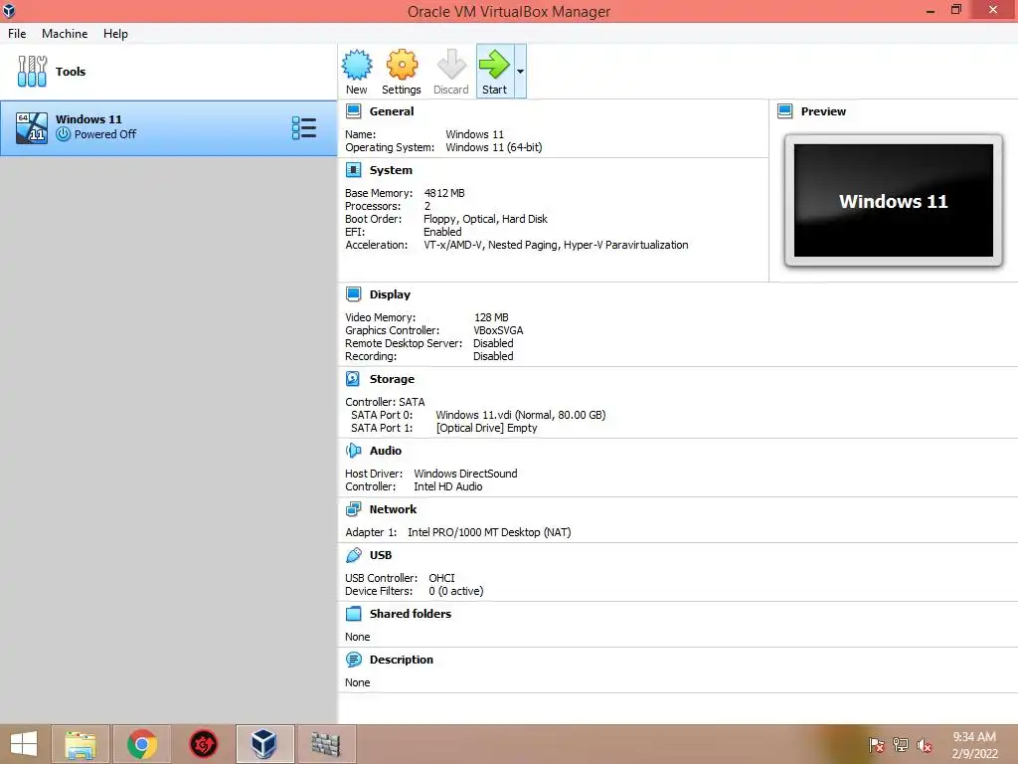1018x764 pixels.
Task: Open the Audio settings heading link
Action: [x=386, y=451]
